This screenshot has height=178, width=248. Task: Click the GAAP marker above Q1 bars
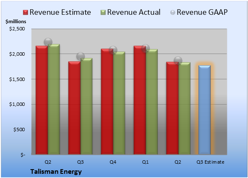(146, 49)
